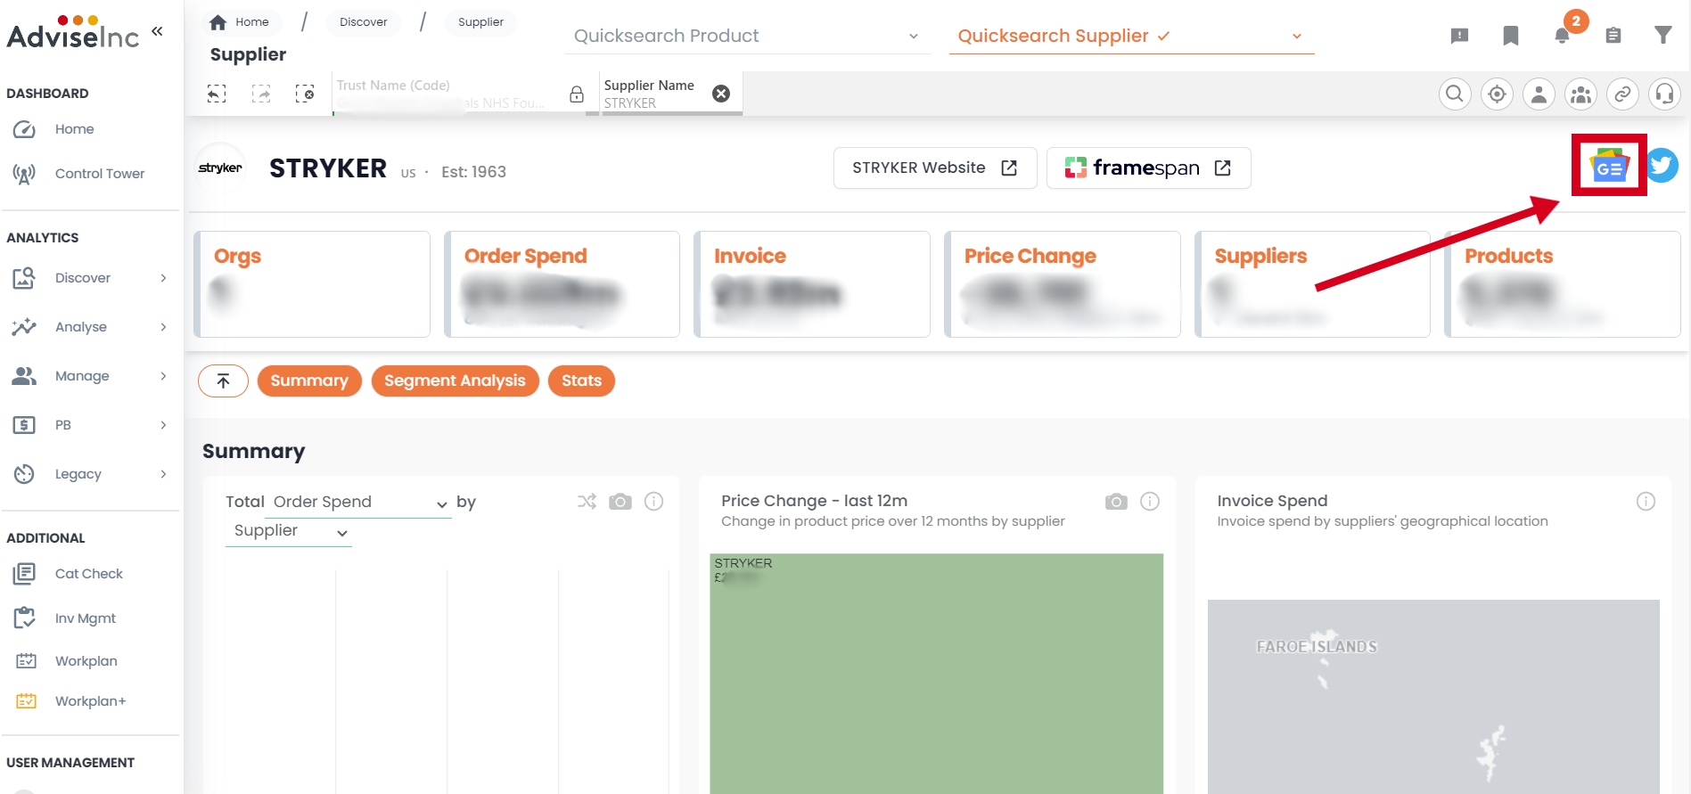
Task: Expand the PB menu chevron
Action: tap(163, 425)
